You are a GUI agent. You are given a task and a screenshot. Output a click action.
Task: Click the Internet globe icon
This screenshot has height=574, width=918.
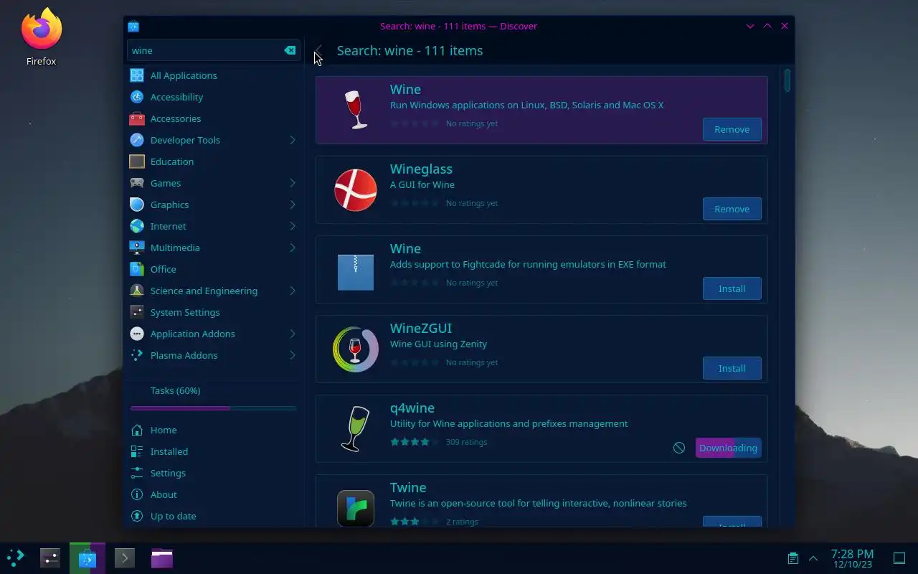click(x=137, y=226)
